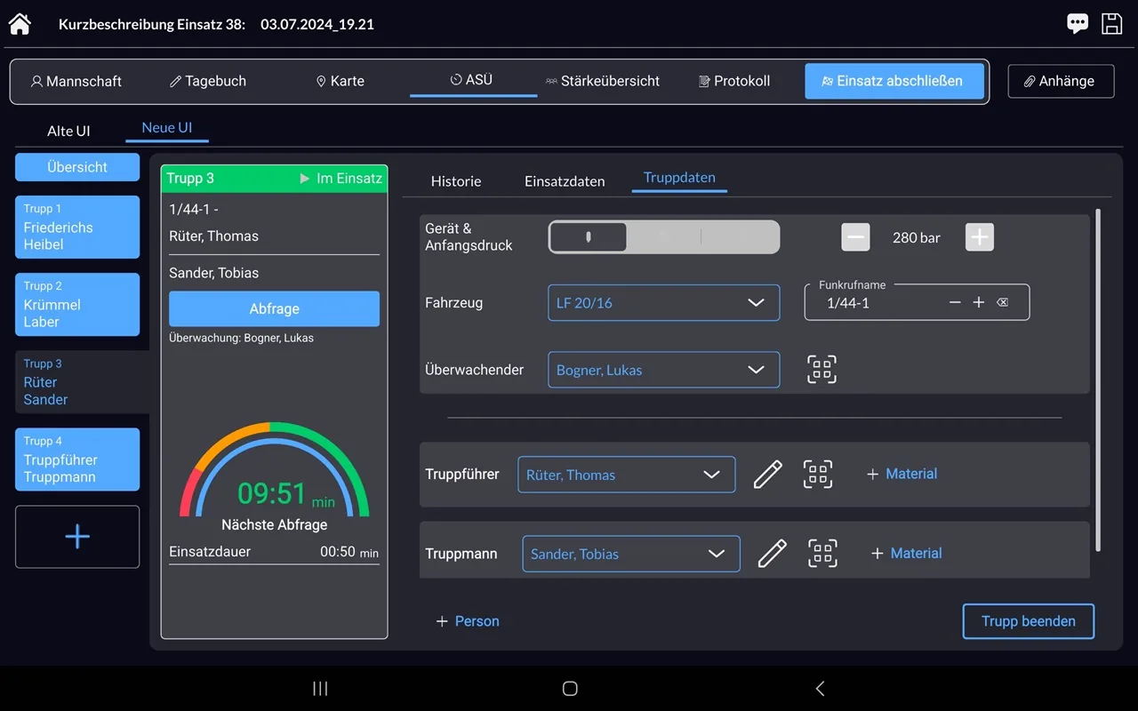Open the Überwachender dropdown with Bogner, Lukas
Image resolution: width=1138 pixels, height=711 pixels.
click(664, 370)
